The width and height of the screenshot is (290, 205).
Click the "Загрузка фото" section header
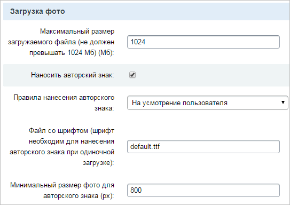pyautogui.click(x=37, y=11)
